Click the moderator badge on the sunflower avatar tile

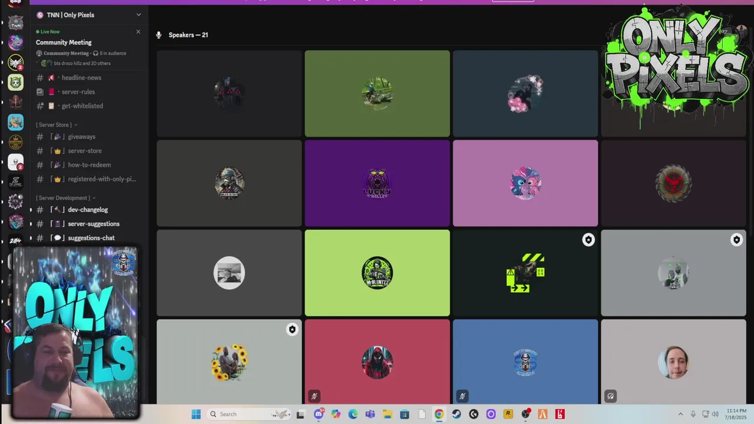(292, 329)
